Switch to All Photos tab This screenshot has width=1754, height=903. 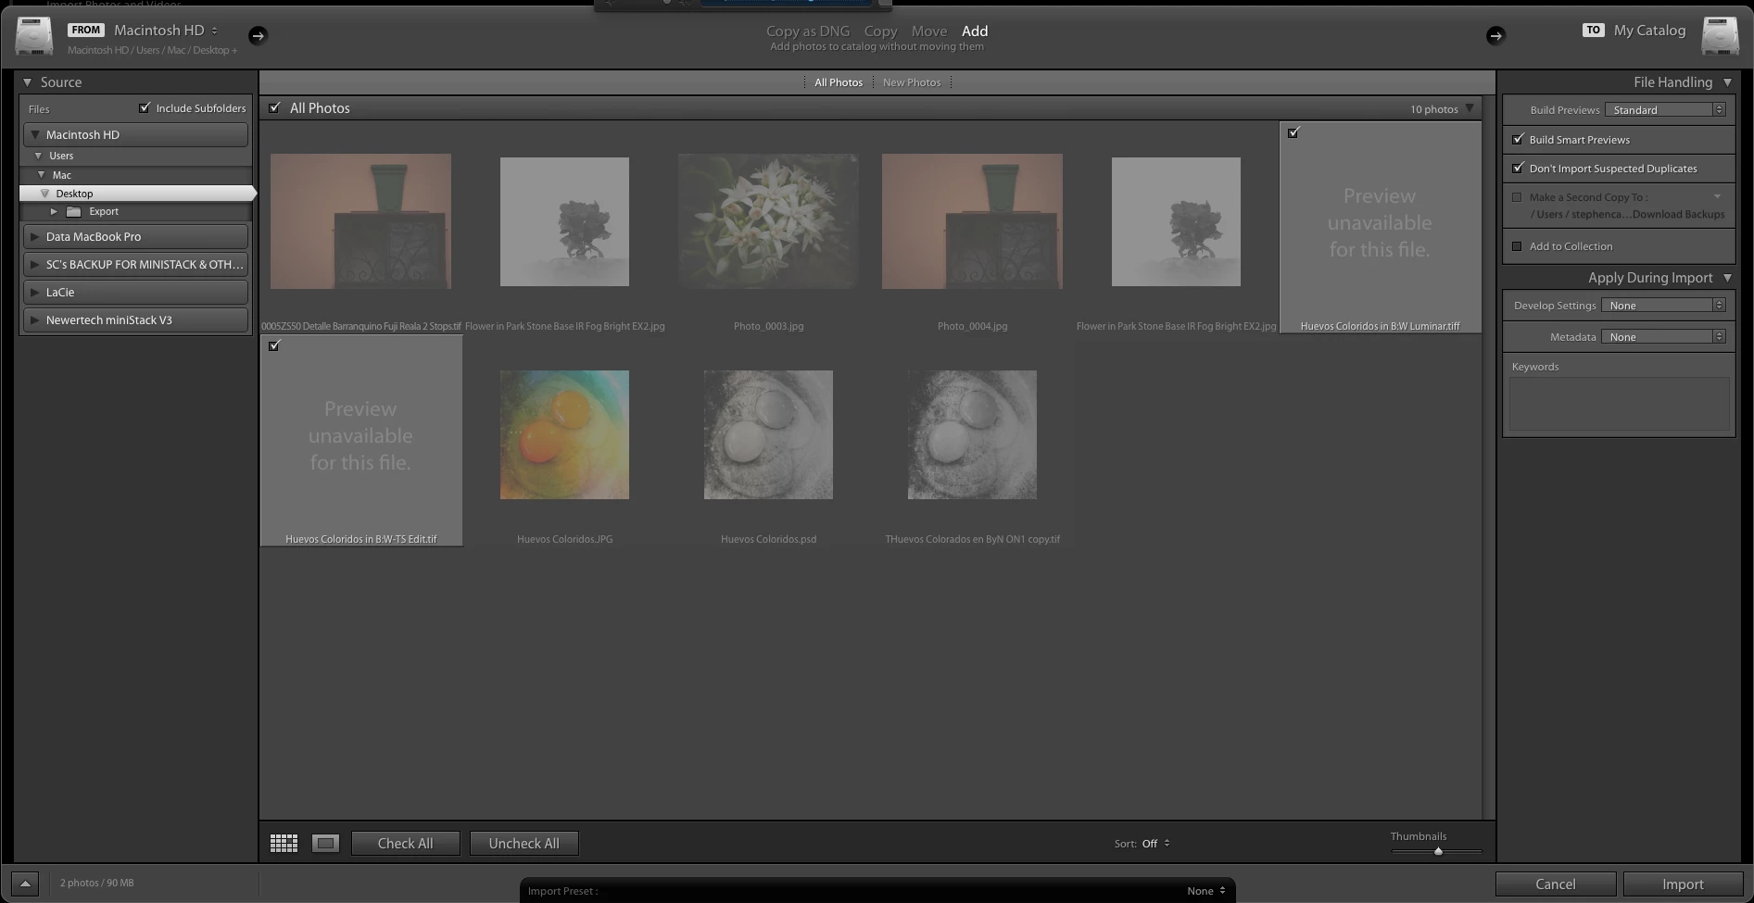pyautogui.click(x=839, y=82)
